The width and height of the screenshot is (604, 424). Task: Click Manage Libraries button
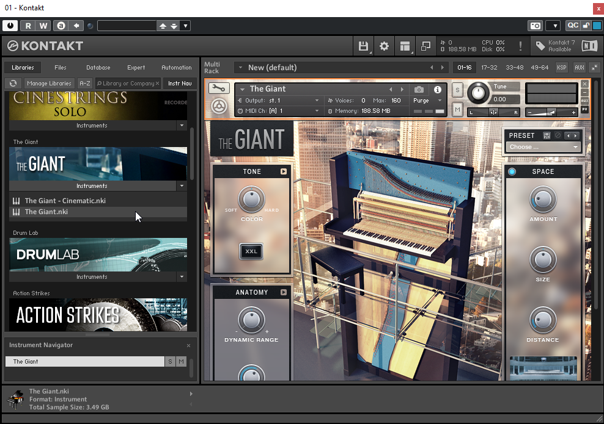(x=50, y=84)
